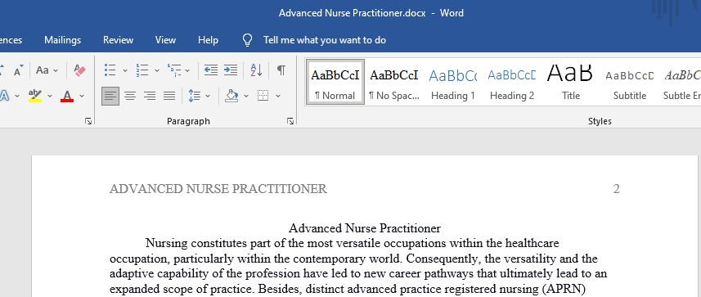Open Line Spacing dropdown arrow
Image resolution: width=701 pixels, height=297 pixels.
point(208,97)
